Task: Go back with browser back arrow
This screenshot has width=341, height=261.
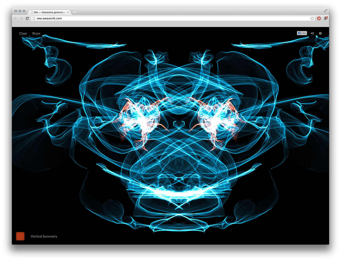Action: click(x=15, y=18)
